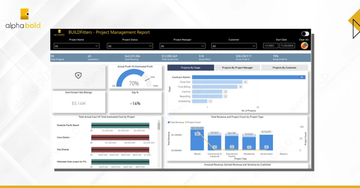Switch to the Projects By Project Manager tab
Image resolution: width=360 pixels, height=188 pixels.
pyautogui.click(x=237, y=68)
